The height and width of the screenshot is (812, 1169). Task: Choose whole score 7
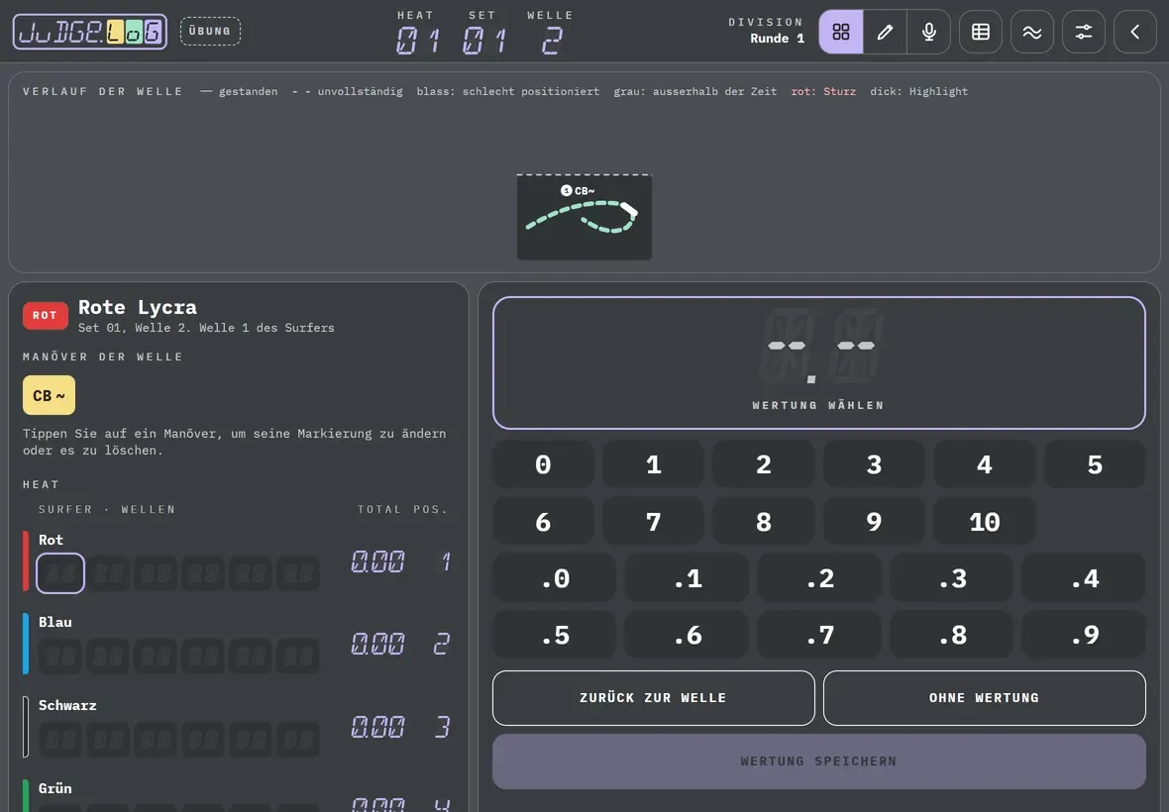(654, 522)
